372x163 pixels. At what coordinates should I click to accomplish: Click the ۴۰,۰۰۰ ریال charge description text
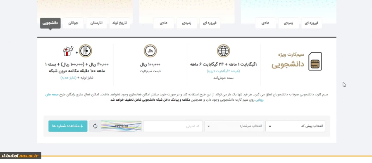tap(77, 68)
